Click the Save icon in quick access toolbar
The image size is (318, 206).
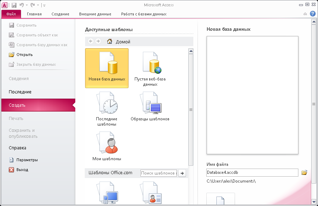(14, 5)
